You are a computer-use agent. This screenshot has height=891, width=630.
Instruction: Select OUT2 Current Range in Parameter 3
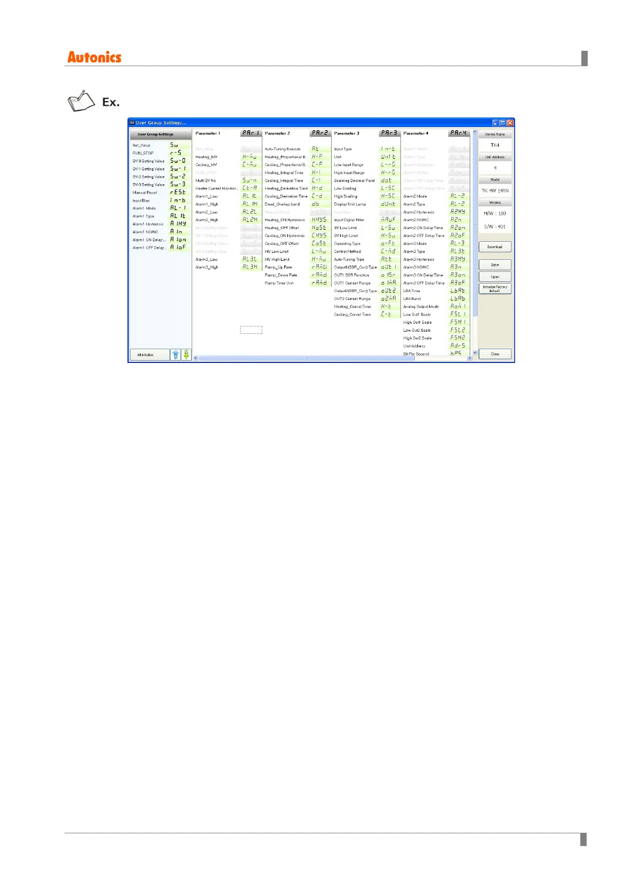pos(367,299)
